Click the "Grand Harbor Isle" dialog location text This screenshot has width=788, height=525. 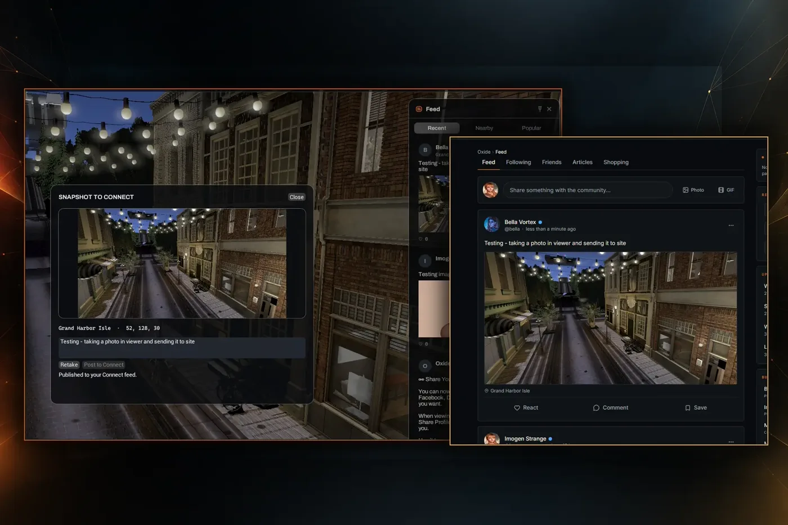click(x=84, y=328)
